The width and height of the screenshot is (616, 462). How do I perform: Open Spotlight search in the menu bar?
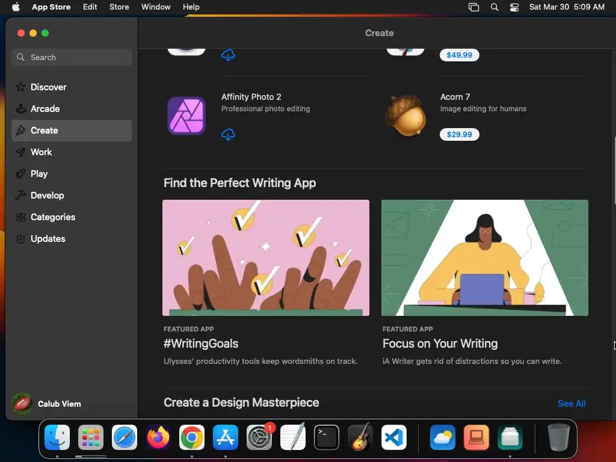pos(494,7)
